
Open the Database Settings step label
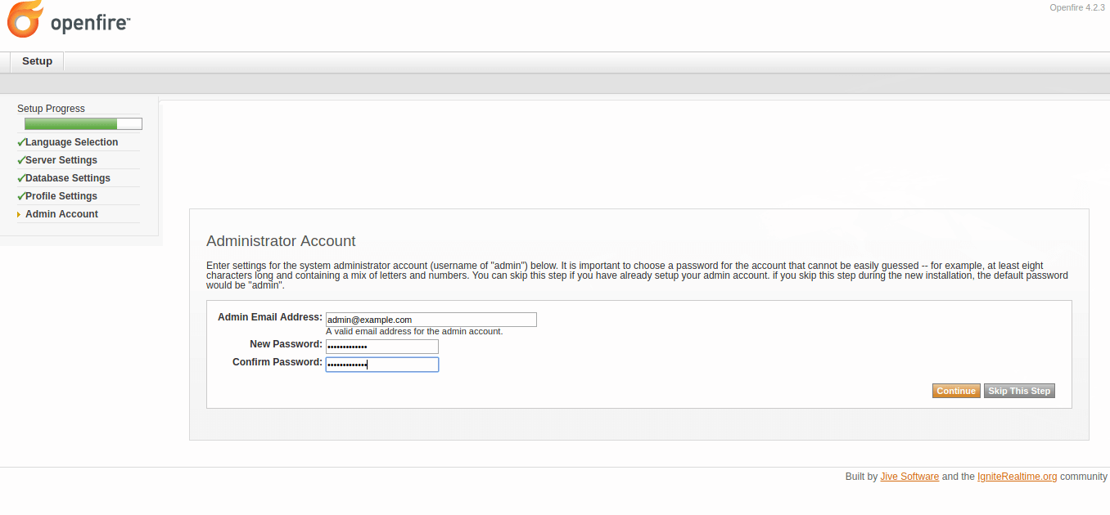coord(68,178)
